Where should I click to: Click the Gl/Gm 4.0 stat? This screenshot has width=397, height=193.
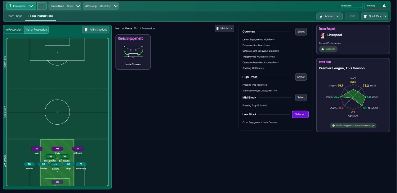click(x=372, y=97)
